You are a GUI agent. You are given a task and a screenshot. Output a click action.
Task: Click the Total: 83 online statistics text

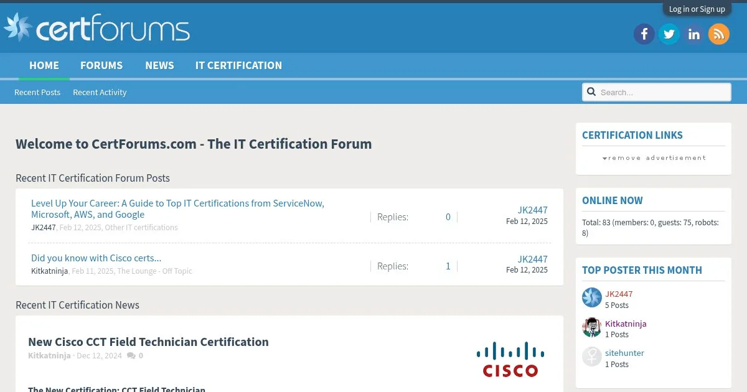pos(651,228)
